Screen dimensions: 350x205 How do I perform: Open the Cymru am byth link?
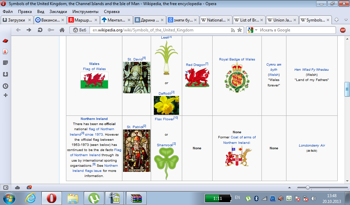point(274,67)
